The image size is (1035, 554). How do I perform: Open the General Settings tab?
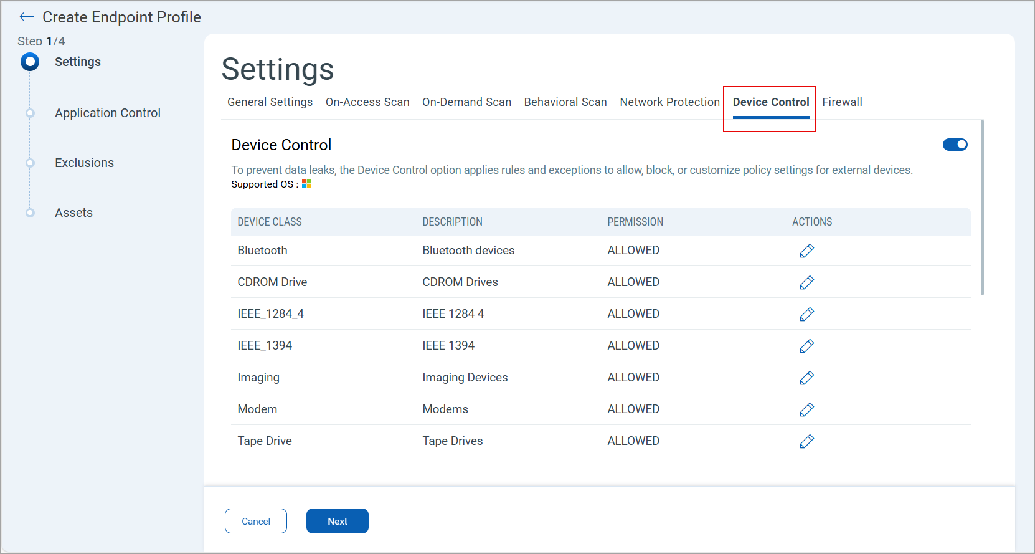270,102
